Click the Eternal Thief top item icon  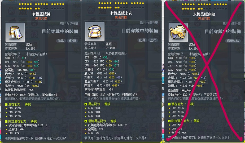(x=95, y=32)
